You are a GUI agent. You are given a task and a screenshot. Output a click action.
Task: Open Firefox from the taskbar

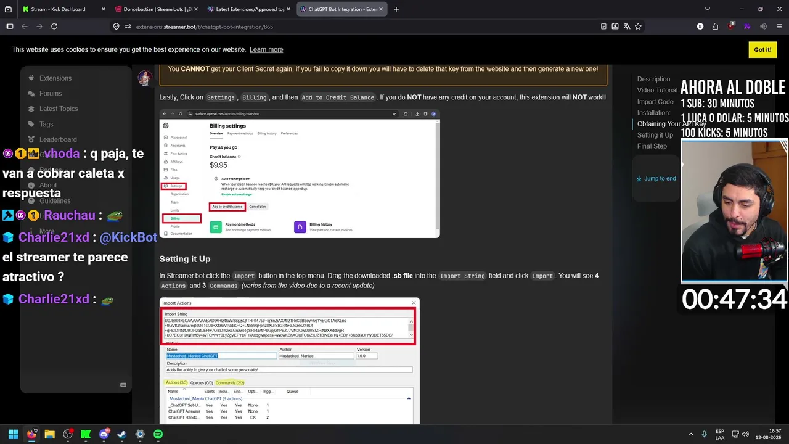tap(31, 434)
